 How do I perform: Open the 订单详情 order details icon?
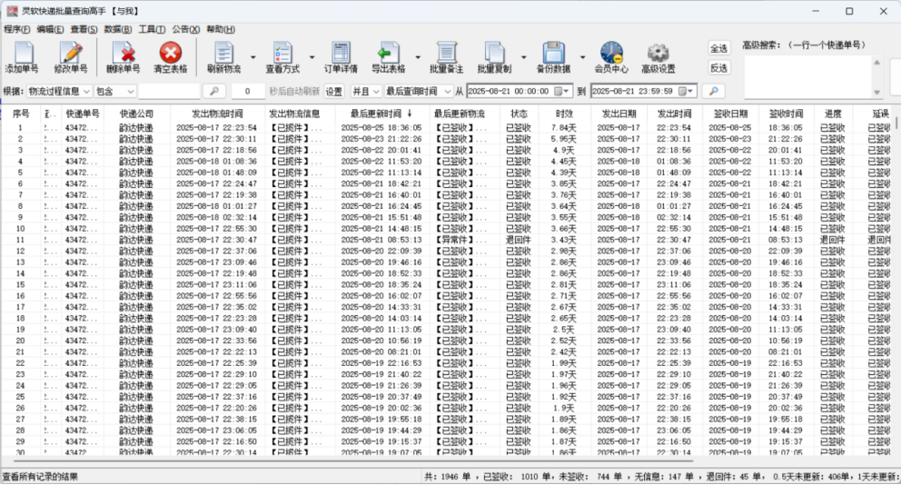pos(341,57)
